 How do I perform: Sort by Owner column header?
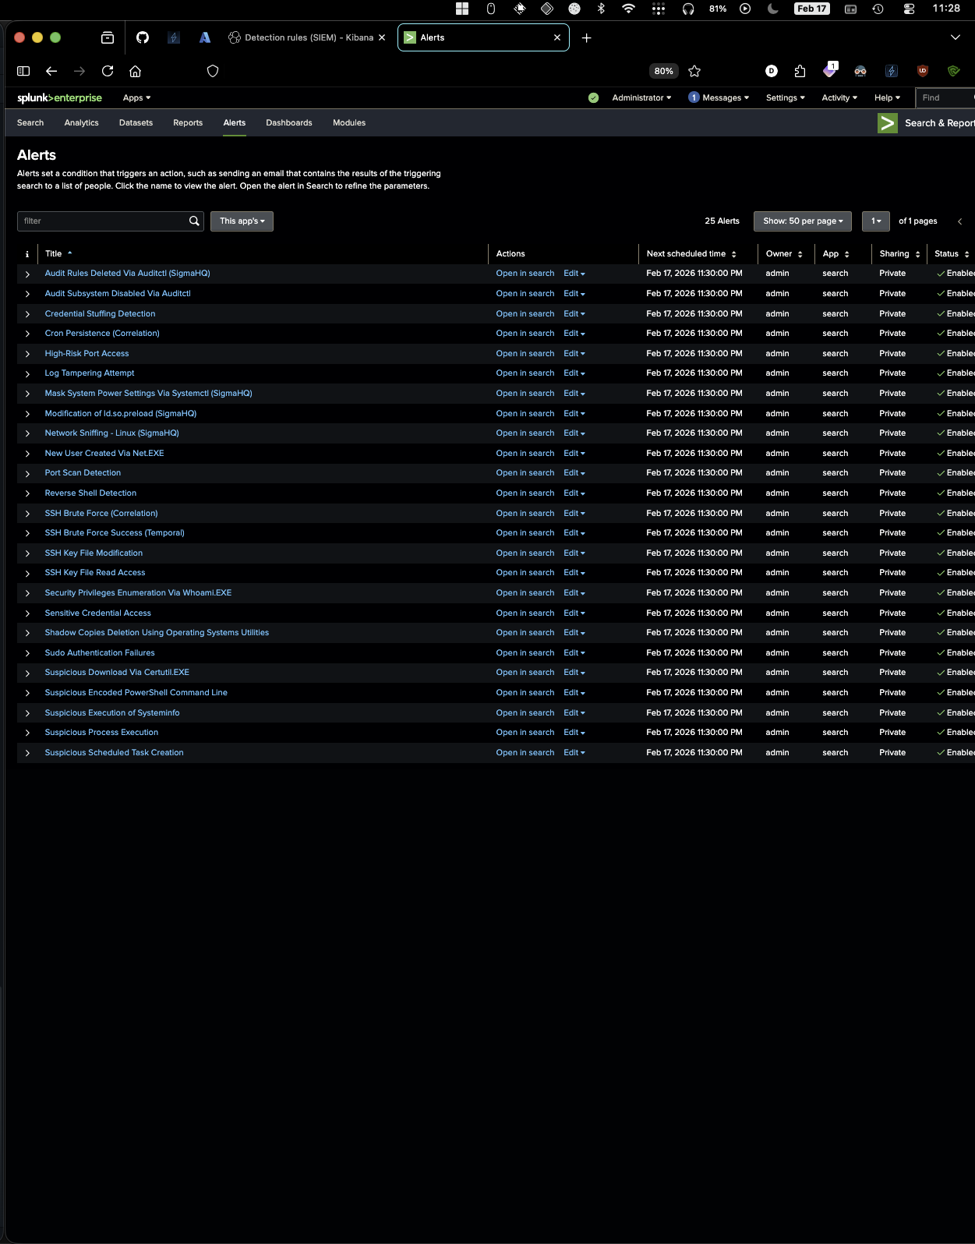pos(784,254)
